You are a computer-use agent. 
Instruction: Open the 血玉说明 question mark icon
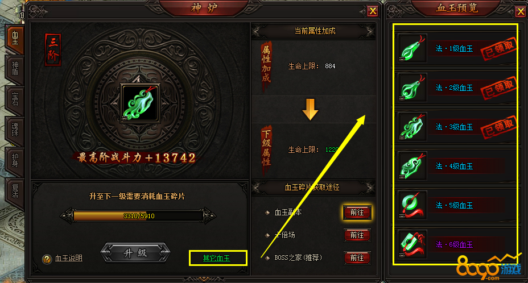(47, 259)
